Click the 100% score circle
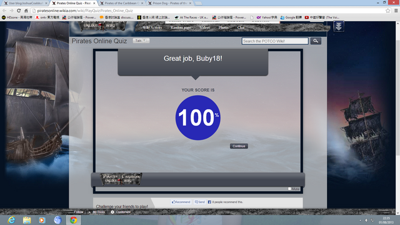This screenshot has width=400, height=225. [197, 117]
